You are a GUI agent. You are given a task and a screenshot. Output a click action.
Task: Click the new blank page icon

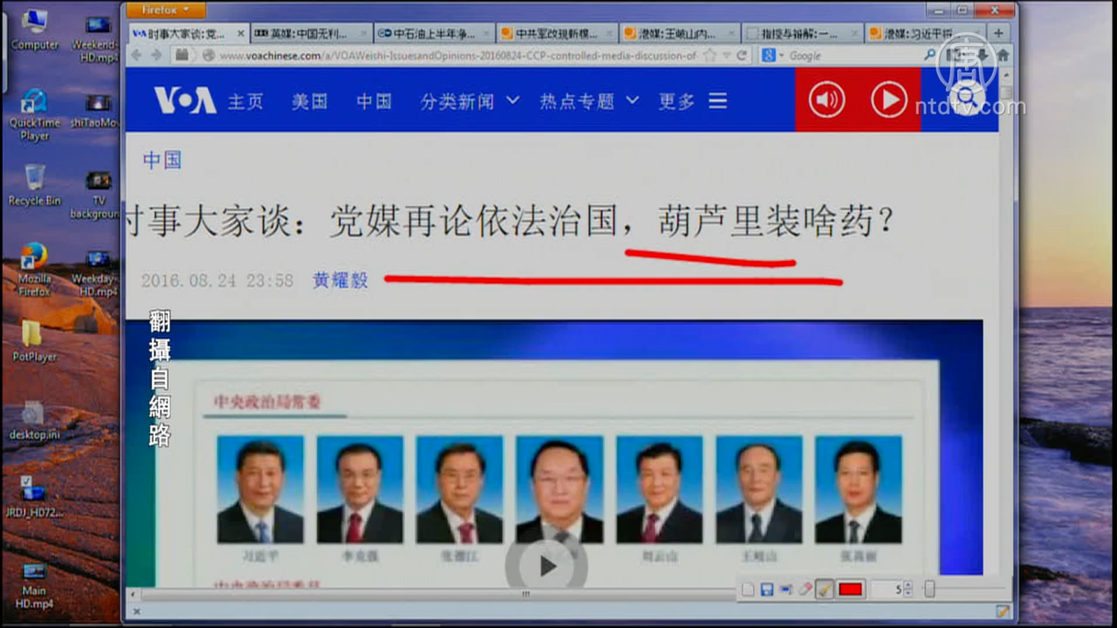pos(748,590)
